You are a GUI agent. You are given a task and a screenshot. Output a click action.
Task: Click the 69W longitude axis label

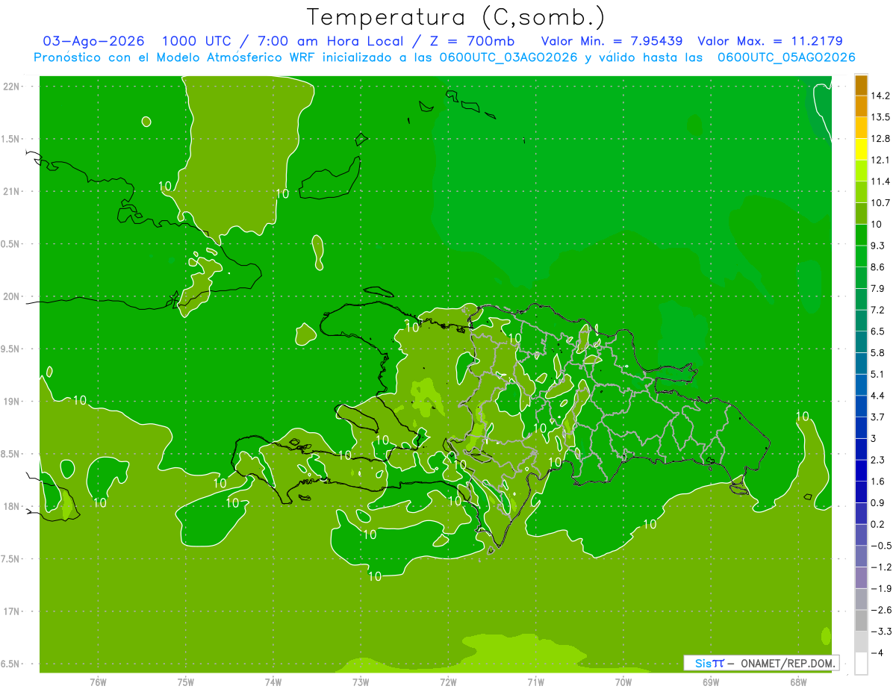point(711,682)
